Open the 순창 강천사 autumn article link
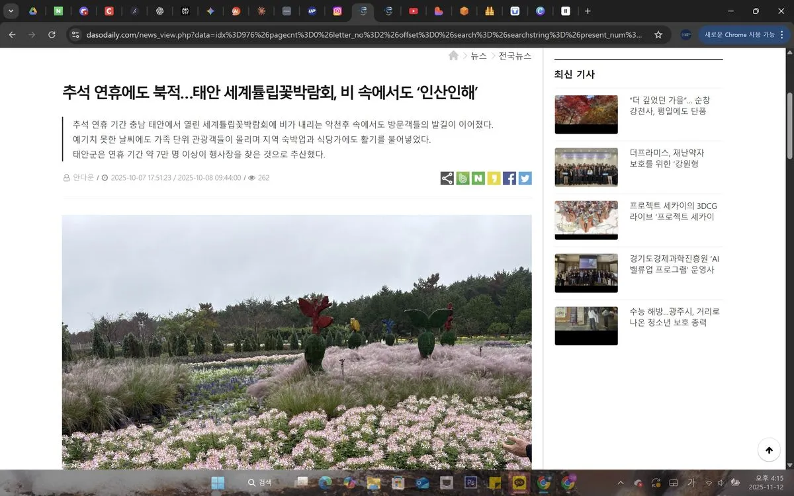The height and width of the screenshot is (496, 794). pyautogui.click(x=670, y=106)
